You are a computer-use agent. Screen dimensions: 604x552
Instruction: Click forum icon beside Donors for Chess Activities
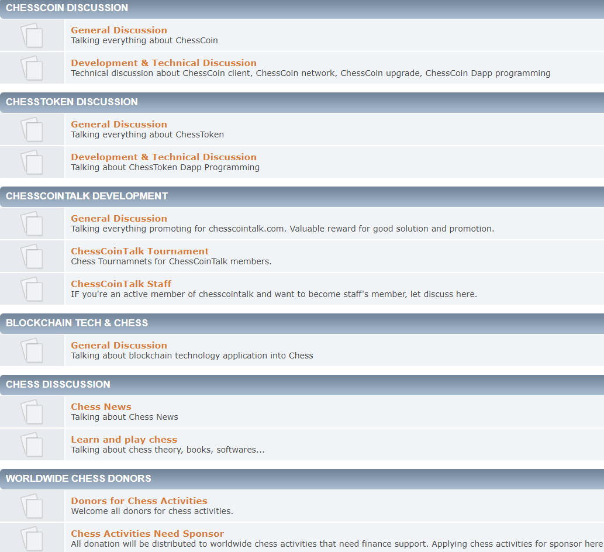(32, 506)
